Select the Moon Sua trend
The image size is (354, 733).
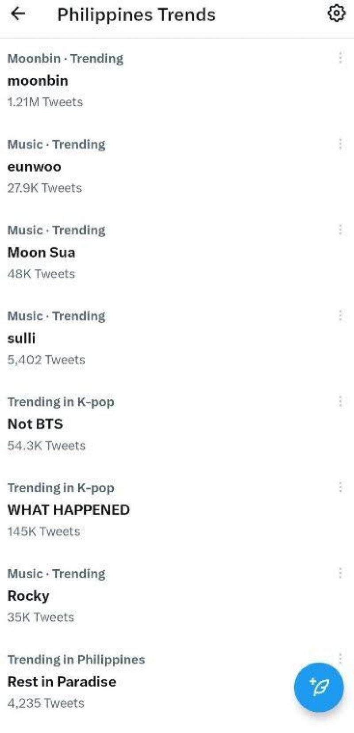(42, 252)
